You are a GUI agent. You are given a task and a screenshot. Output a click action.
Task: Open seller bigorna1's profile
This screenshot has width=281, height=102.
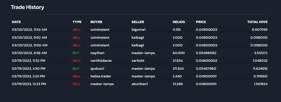139,30
